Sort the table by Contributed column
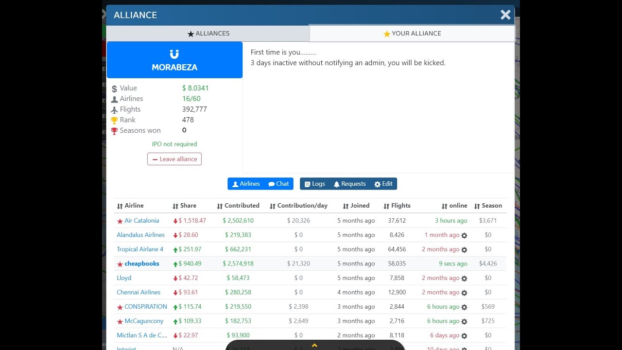Image resolution: width=622 pixels, height=350 pixels. tap(238, 206)
